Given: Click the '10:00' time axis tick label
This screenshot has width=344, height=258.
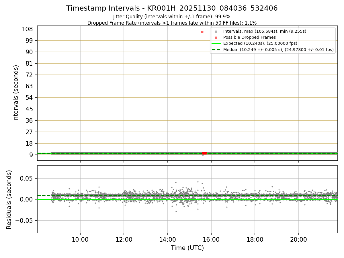Looking at the screenshot, I should tap(80, 239).
